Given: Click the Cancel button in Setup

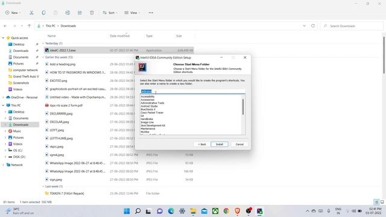Looking at the screenshot, I should (x=239, y=145).
